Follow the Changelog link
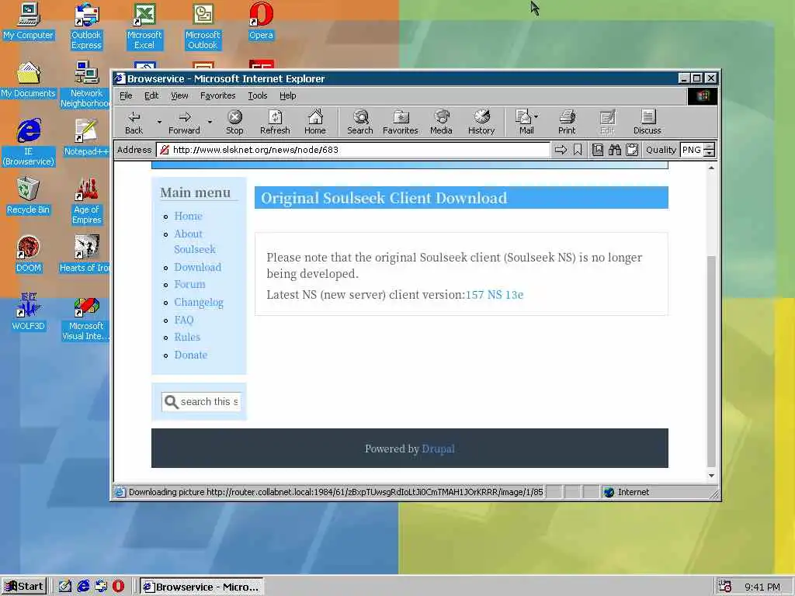The image size is (795, 596). [x=199, y=303]
